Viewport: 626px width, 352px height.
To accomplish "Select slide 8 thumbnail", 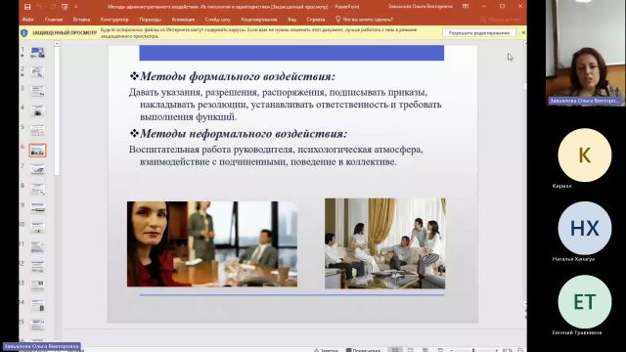I will tap(37, 189).
